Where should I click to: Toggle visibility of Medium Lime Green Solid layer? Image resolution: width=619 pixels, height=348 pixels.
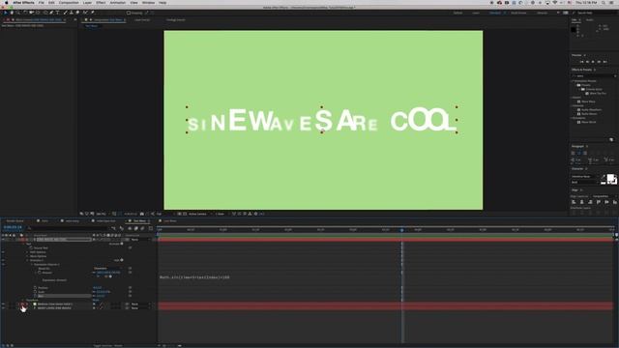click(3, 304)
